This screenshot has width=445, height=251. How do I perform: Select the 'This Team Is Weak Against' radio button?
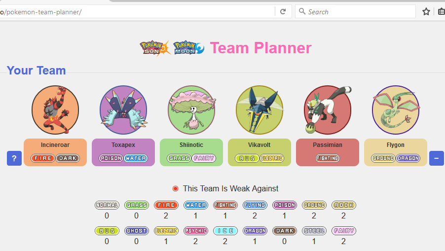(176, 188)
